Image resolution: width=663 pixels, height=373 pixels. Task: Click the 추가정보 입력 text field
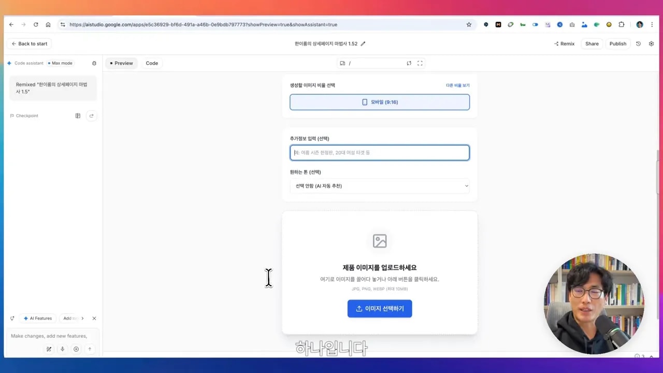[x=380, y=152]
